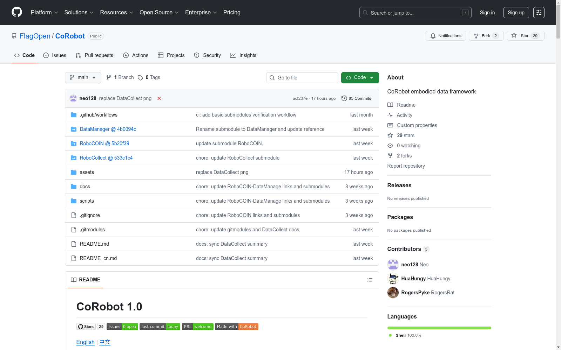The image size is (561, 350).
Task: Expand the Resources menu
Action: [117, 13]
